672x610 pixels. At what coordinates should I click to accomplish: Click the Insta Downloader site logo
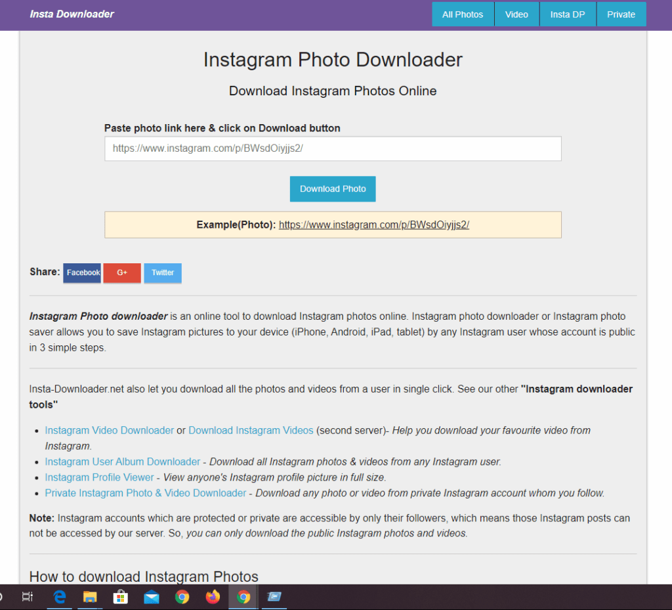point(72,14)
